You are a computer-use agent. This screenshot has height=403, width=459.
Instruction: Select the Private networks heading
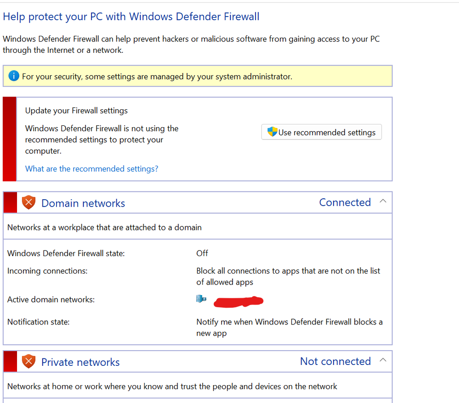click(80, 362)
